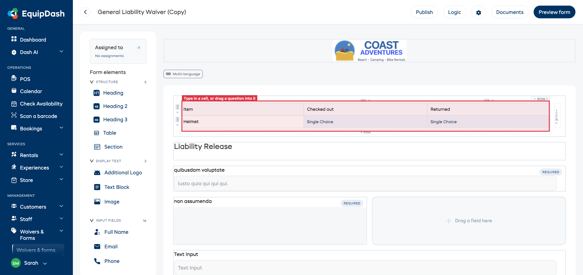The width and height of the screenshot is (583, 275).
Task: Open Bookings in the sidebar
Action: 31,129
